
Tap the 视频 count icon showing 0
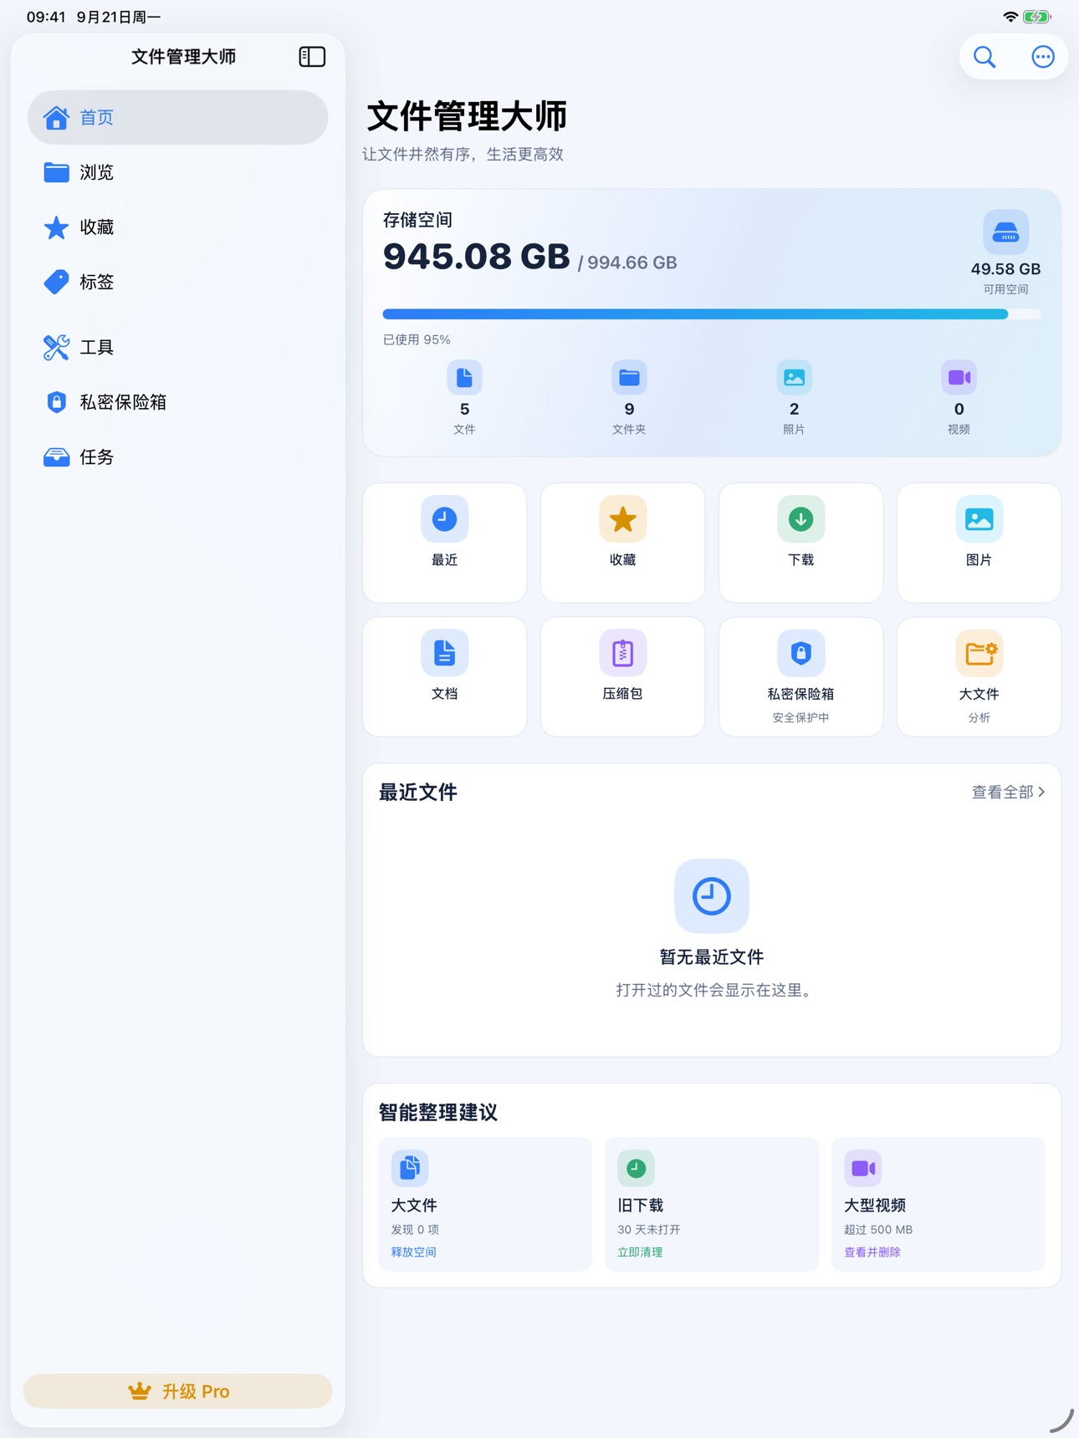(x=959, y=378)
